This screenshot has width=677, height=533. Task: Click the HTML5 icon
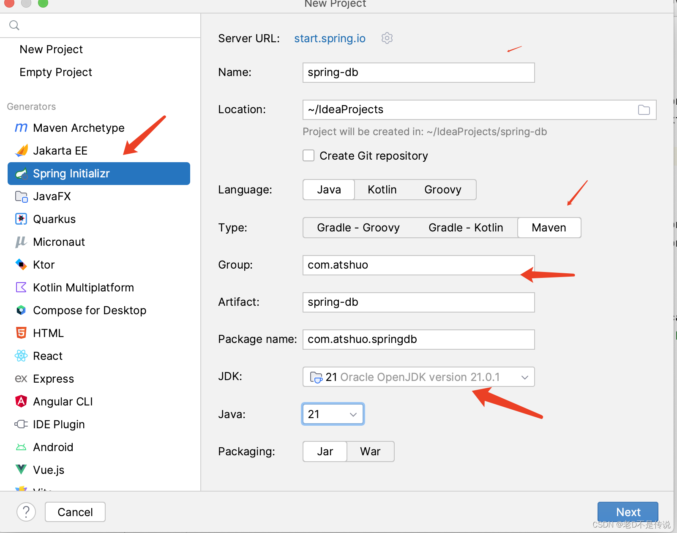(x=21, y=333)
